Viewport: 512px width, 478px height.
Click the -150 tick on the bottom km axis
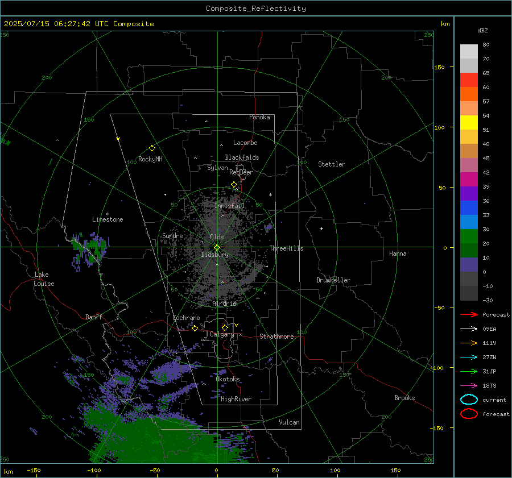click(34, 470)
